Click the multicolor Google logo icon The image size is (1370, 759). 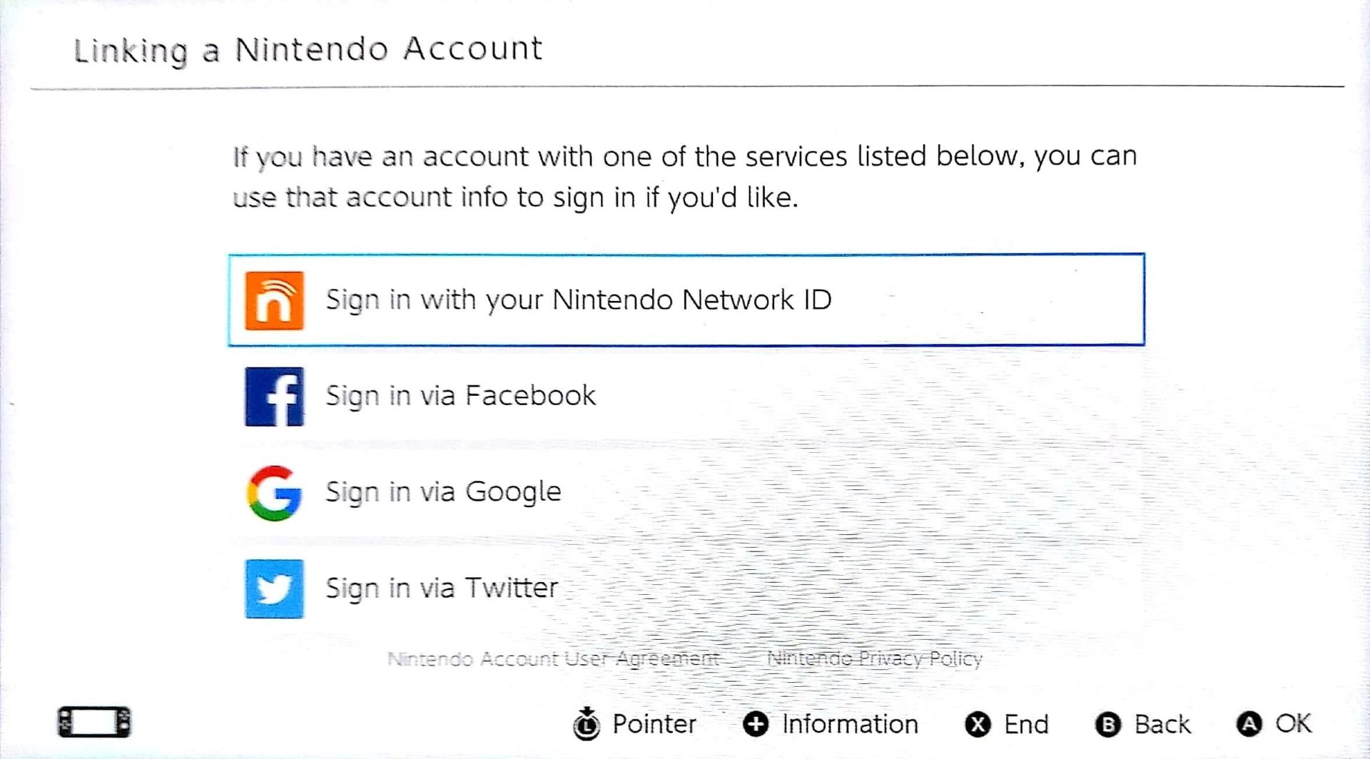274,493
